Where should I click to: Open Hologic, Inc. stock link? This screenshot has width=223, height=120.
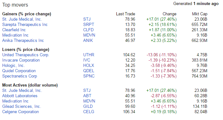[x=13, y=66]
